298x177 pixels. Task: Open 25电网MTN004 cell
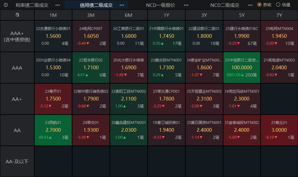[x=279, y=36]
